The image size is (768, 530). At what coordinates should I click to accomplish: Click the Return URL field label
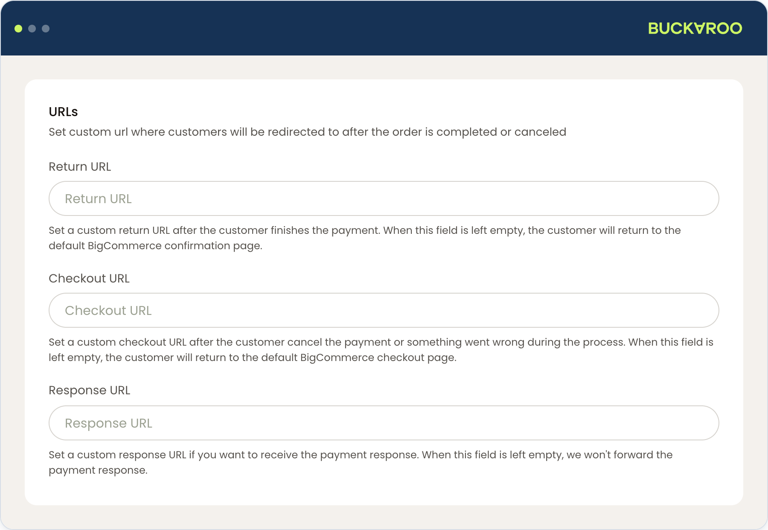[80, 166]
